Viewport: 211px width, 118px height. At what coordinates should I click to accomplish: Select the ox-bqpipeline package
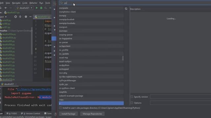[x=91, y=39]
